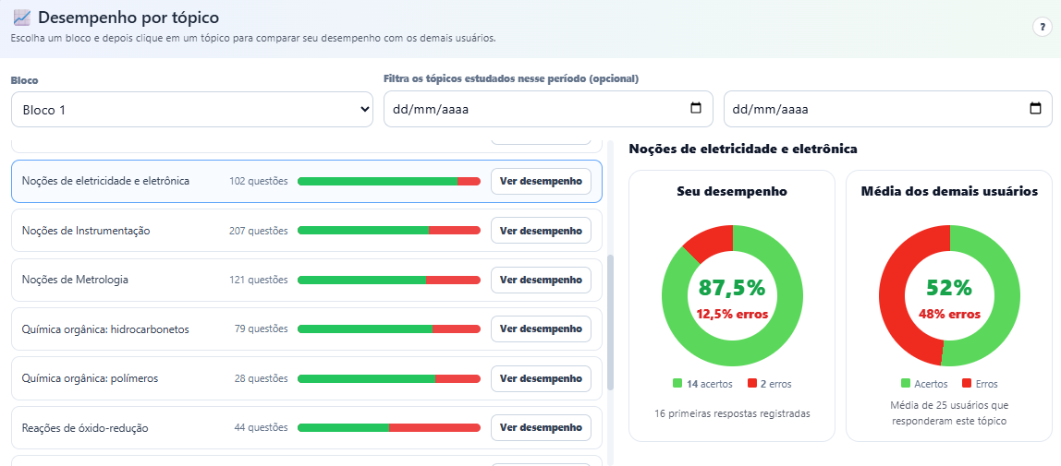Click the green Acertos legend swatch under Média

point(906,384)
